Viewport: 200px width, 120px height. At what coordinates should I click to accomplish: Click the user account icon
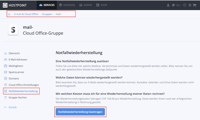[x=168, y=5]
